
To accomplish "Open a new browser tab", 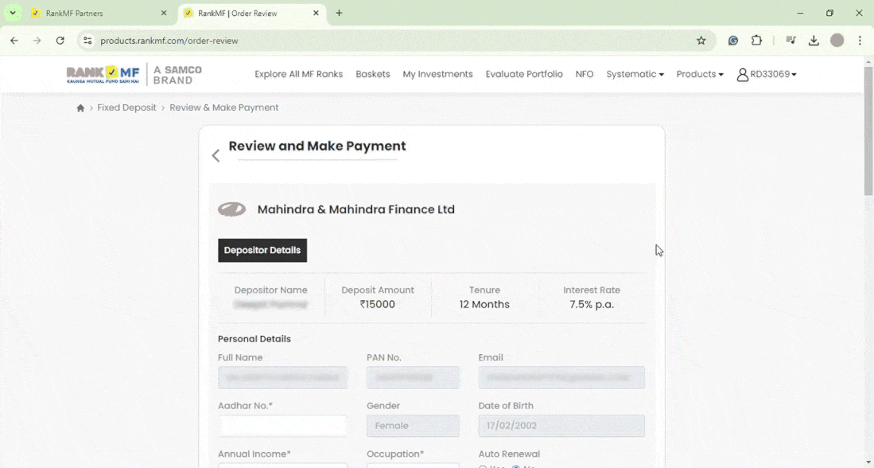I will pos(339,14).
